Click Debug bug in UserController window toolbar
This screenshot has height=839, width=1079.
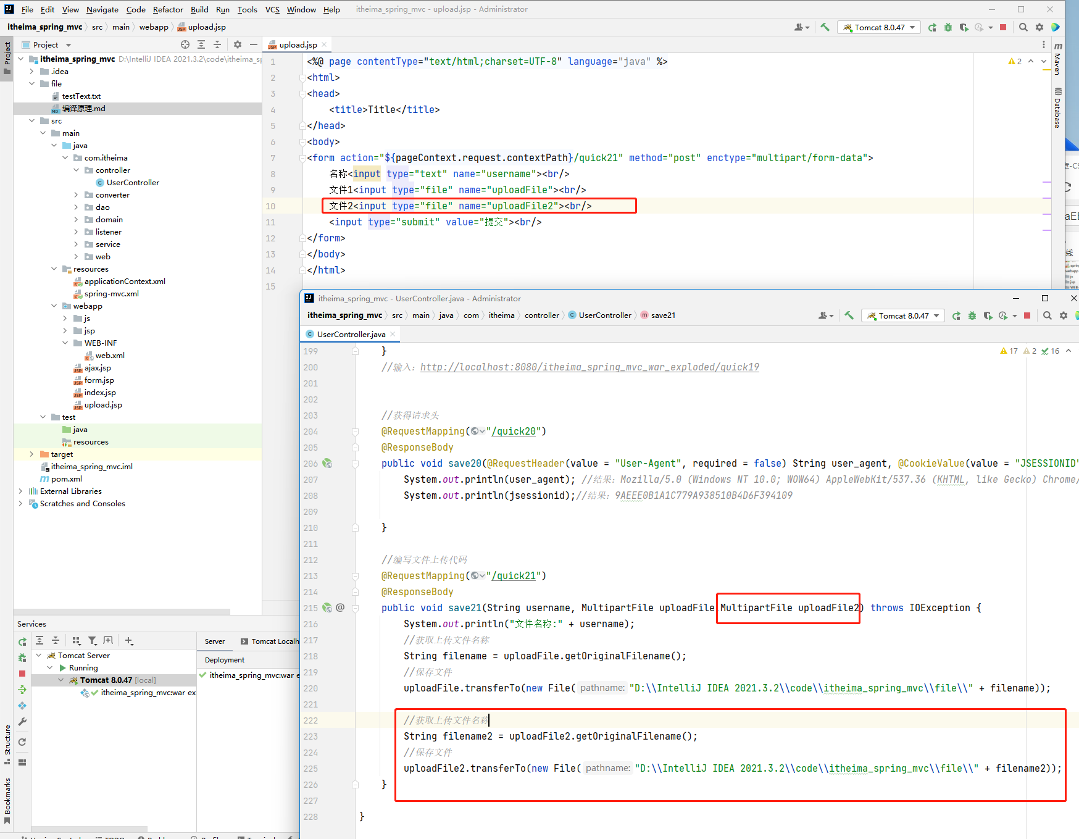[972, 315]
